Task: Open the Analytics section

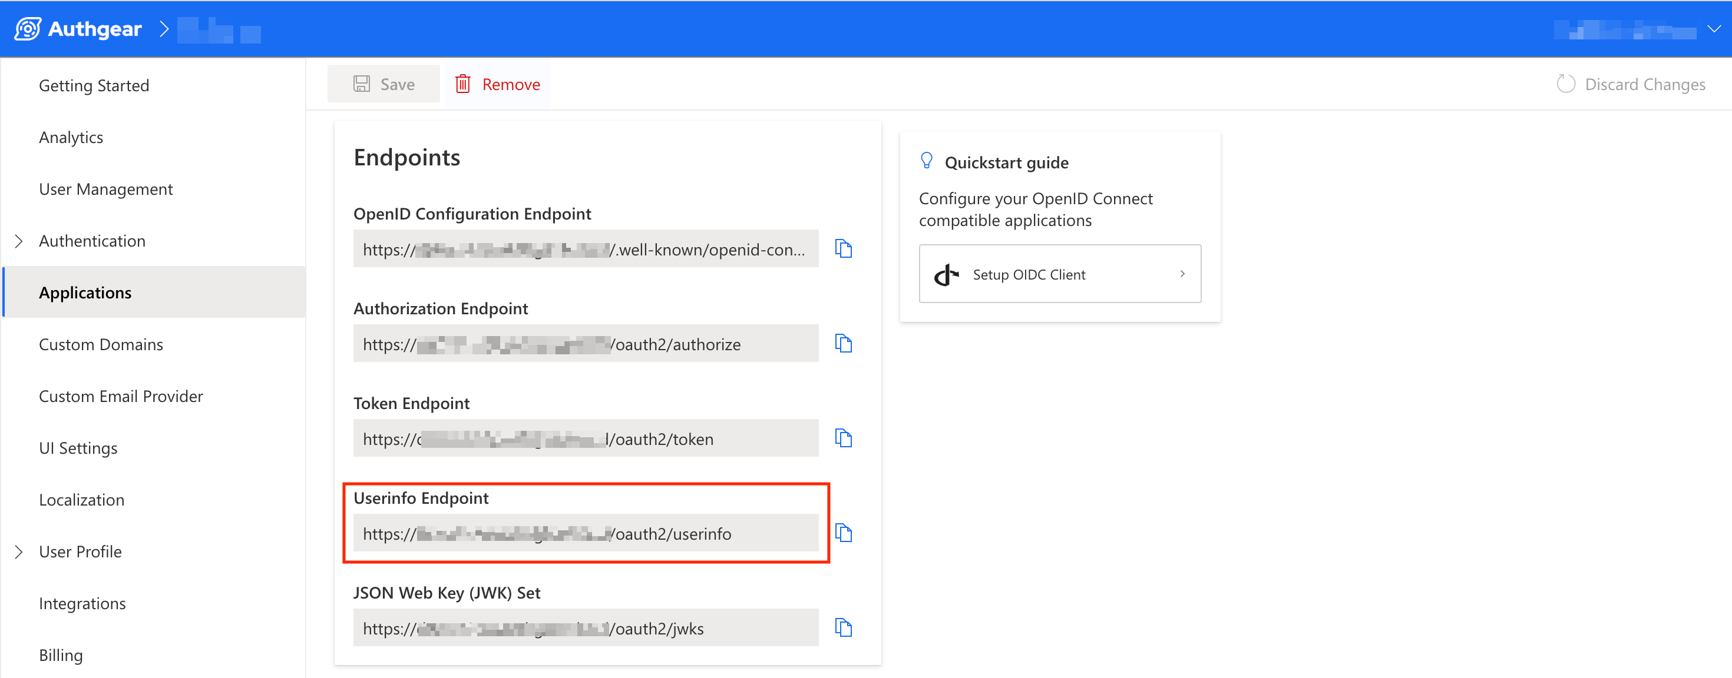Action: tap(71, 137)
